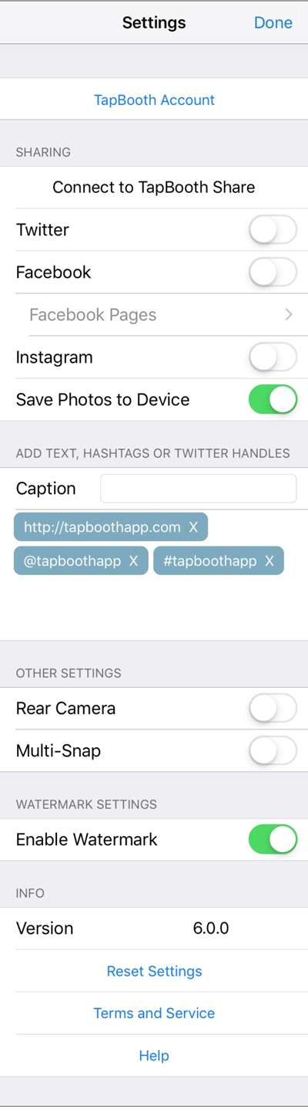Screen dimensions: 308x1110
Task: Enable the Rear Camera switch
Action: click(273, 709)
